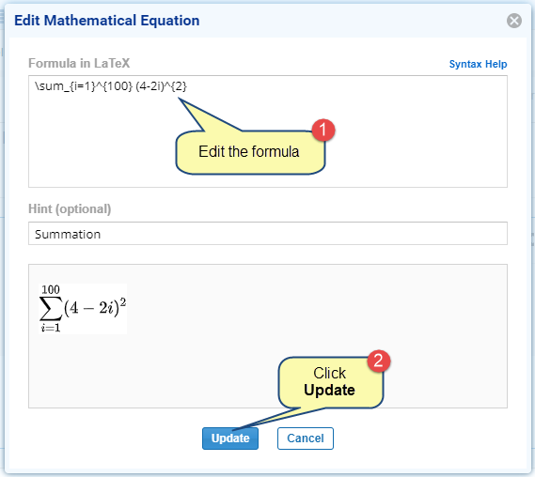Click the i=1 lower limit in the preview
This screenshot has height=477, width=535.
pos(51,328)
